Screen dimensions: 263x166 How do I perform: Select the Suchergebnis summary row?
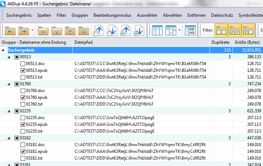pos(106,50)
